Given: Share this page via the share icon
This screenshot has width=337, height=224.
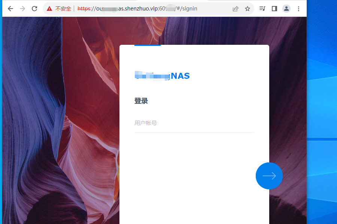Looking at the screenshot, I should point(236,9).
